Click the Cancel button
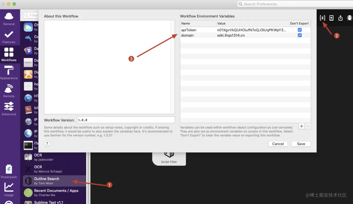 pyautogui.click(x=278, y=144)
